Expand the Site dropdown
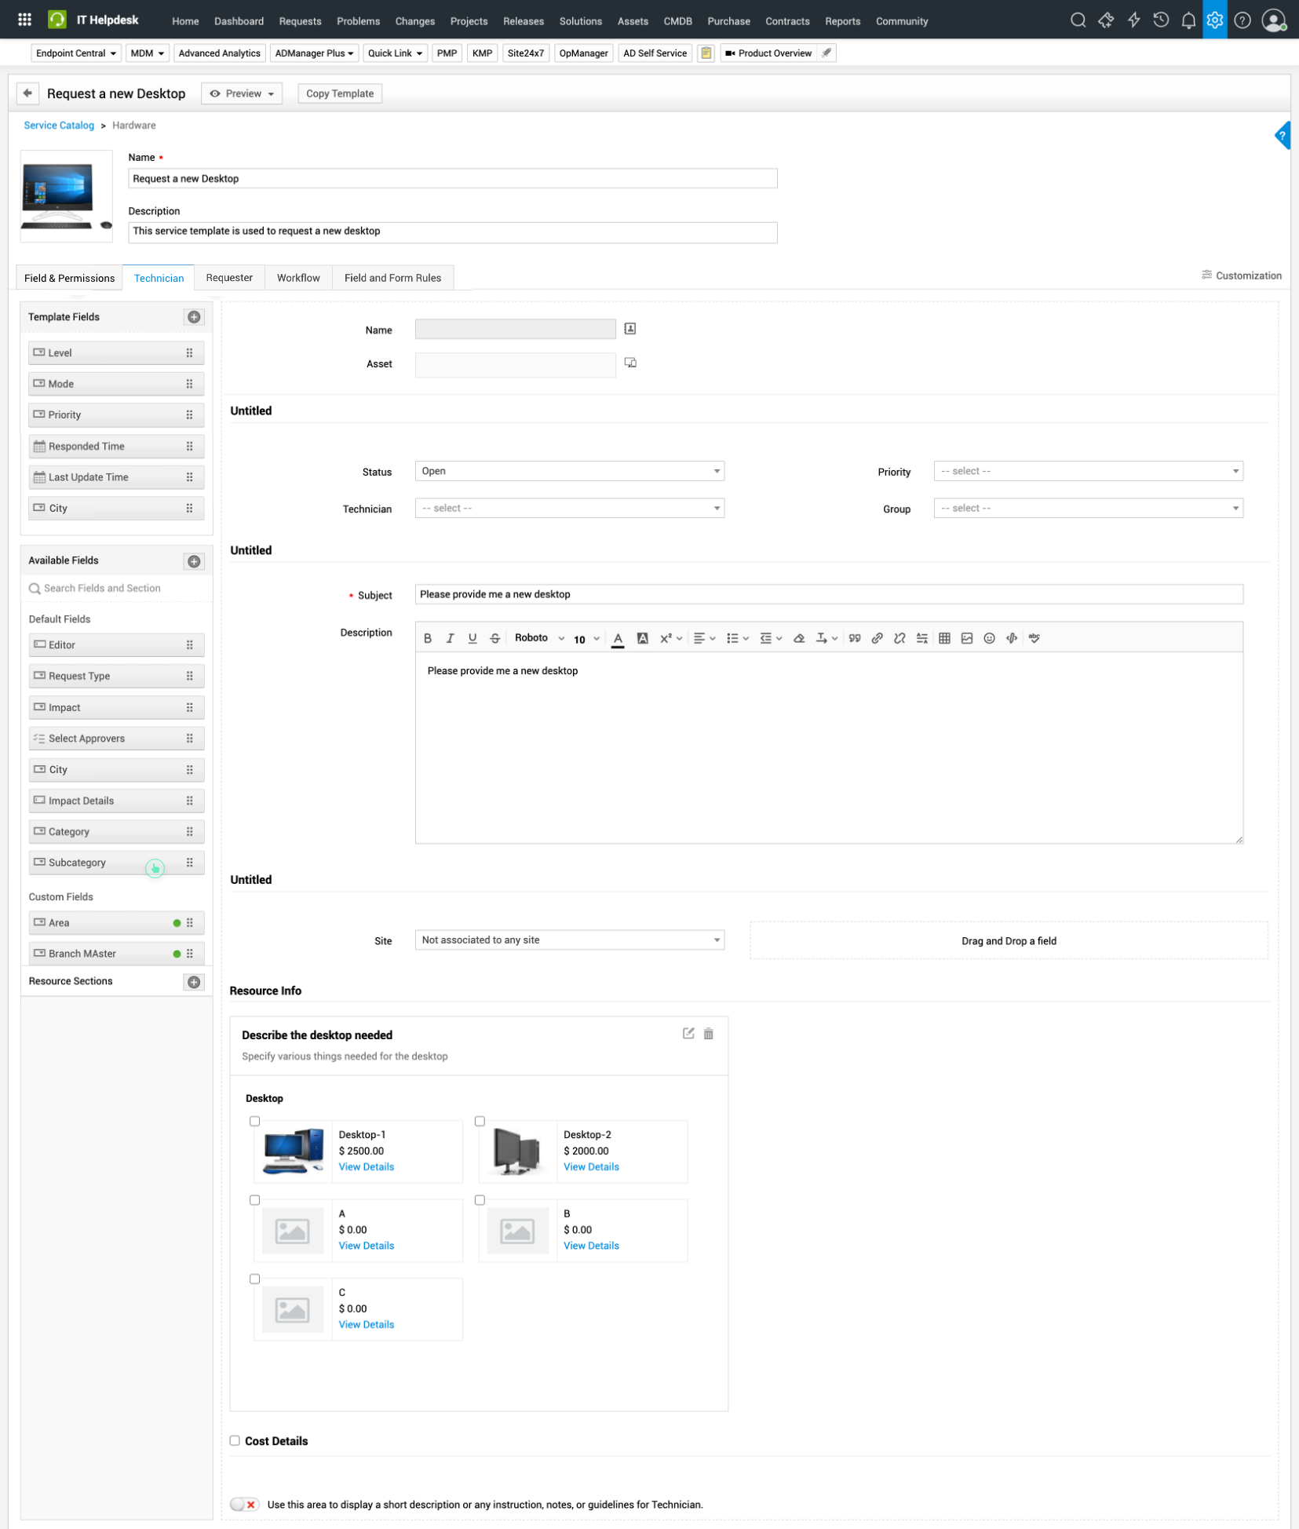This screenshot has height=1529, width=1299. point(569,940)
